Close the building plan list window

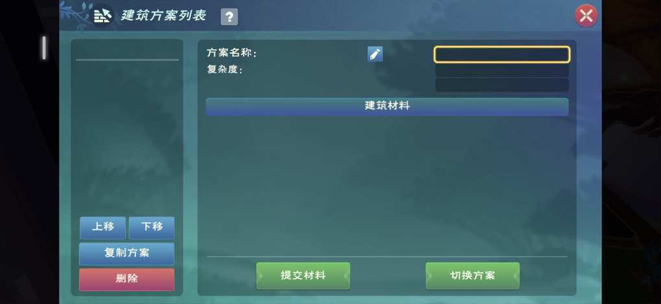click(x=586, y=16)
